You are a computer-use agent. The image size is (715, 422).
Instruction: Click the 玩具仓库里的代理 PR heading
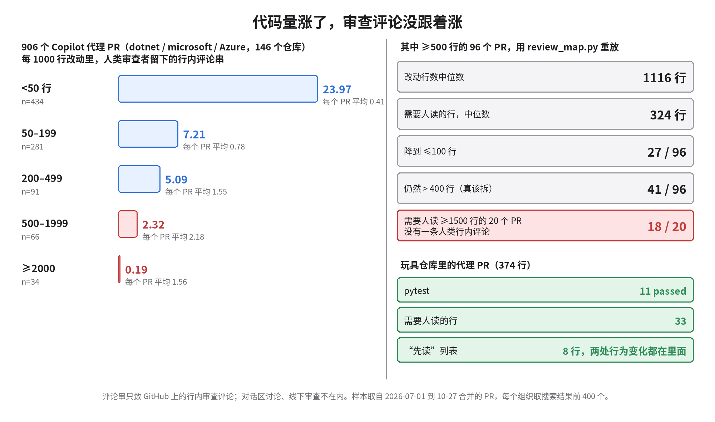click(x=465, y=265)
